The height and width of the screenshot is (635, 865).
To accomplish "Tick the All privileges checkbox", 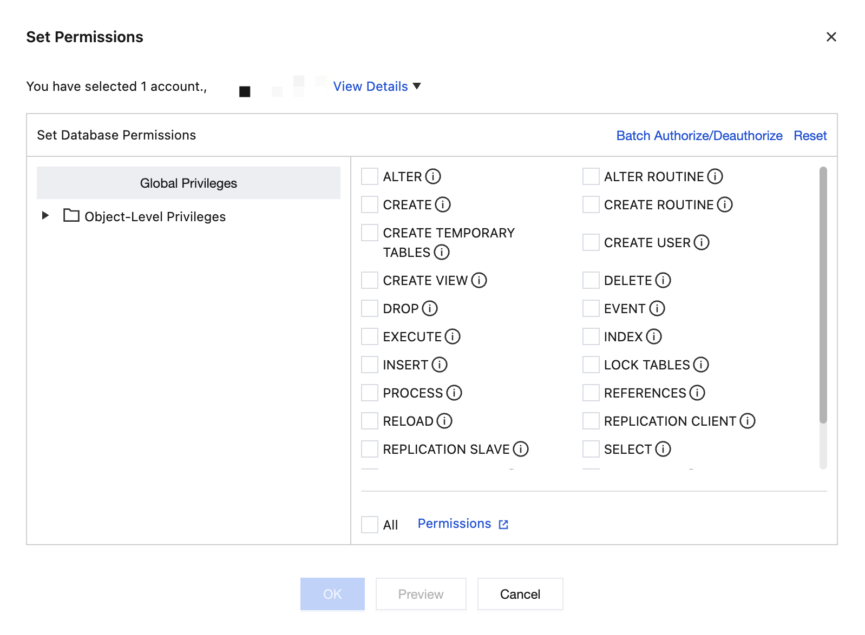I will pos(370,524).
